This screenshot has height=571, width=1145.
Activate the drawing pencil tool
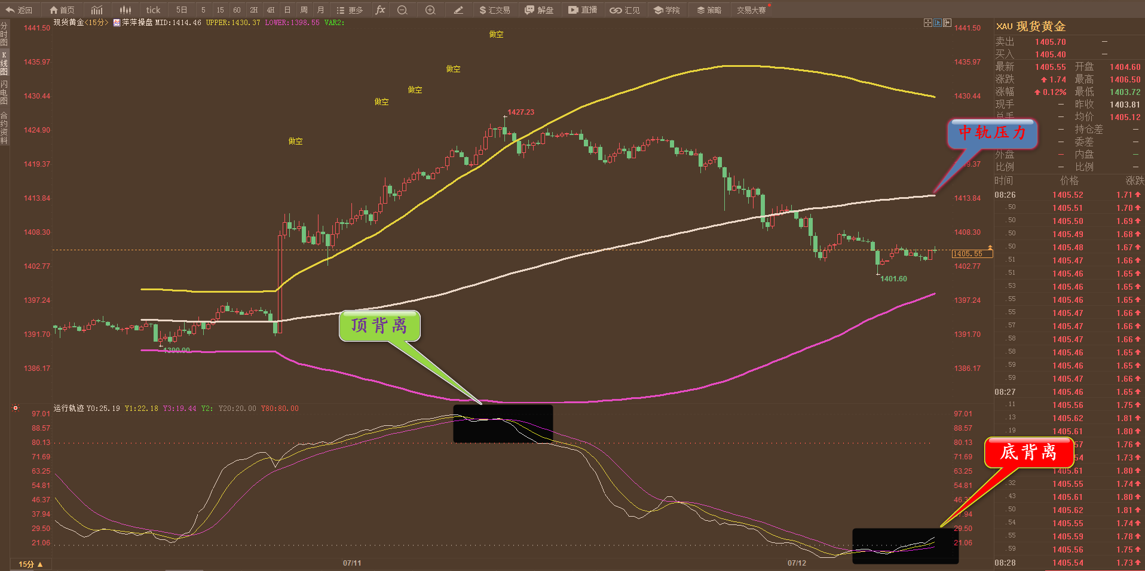[458, 10]
